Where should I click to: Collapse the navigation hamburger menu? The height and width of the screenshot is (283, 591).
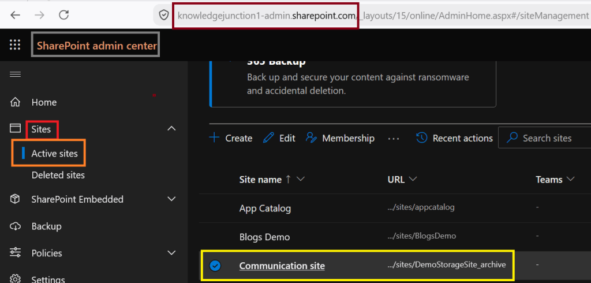[15, 74]
